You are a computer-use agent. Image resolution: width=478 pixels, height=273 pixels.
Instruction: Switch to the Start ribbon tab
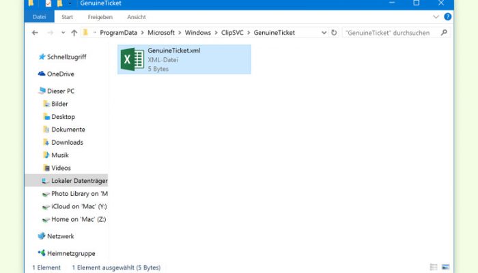pos(67,17)
